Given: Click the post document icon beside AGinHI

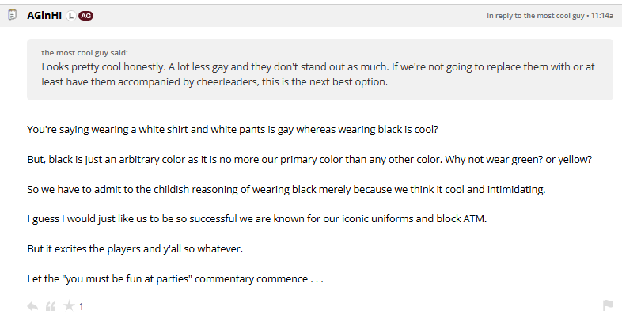Looking at the screenshot, I should coord(12,15).
